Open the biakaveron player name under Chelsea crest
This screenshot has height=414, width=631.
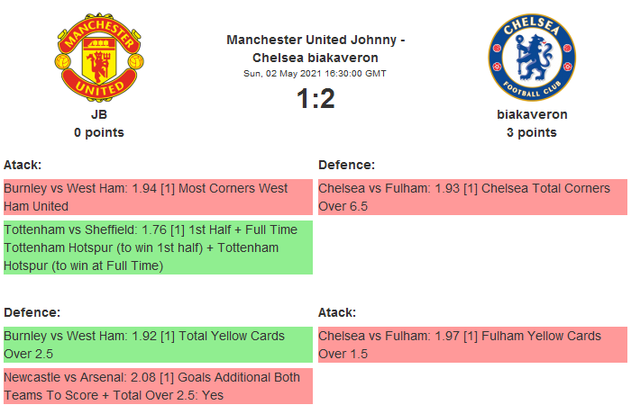click(532, 115)
